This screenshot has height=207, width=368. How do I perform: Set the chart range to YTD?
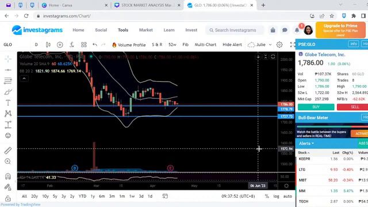(82, 196)
